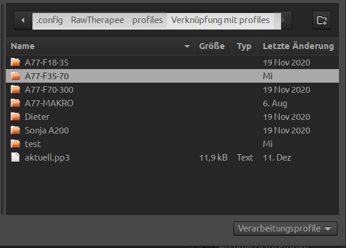346x248 pixels.
Task: Select the A77-F18-35 folder name
Action: tap(47, 63)
